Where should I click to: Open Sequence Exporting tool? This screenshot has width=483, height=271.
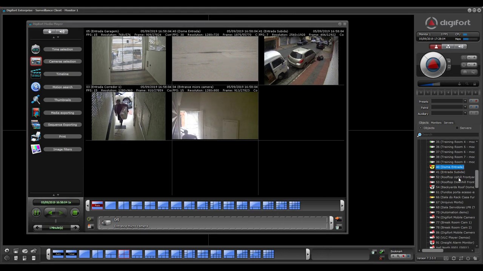coord(62,125)
